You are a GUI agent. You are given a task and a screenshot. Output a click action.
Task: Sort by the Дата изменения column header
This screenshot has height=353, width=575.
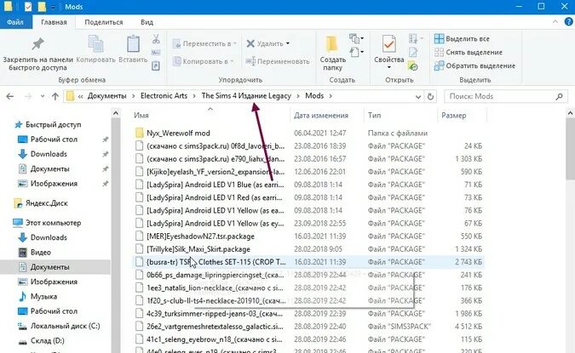point(321,116)
